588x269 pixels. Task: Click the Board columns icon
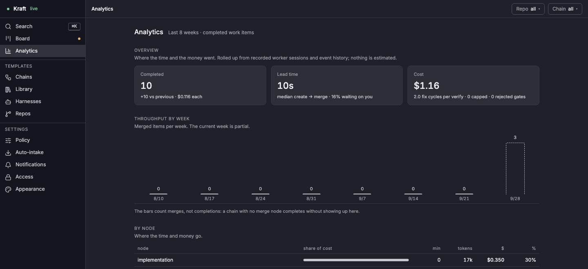click(x=8, y=39)
